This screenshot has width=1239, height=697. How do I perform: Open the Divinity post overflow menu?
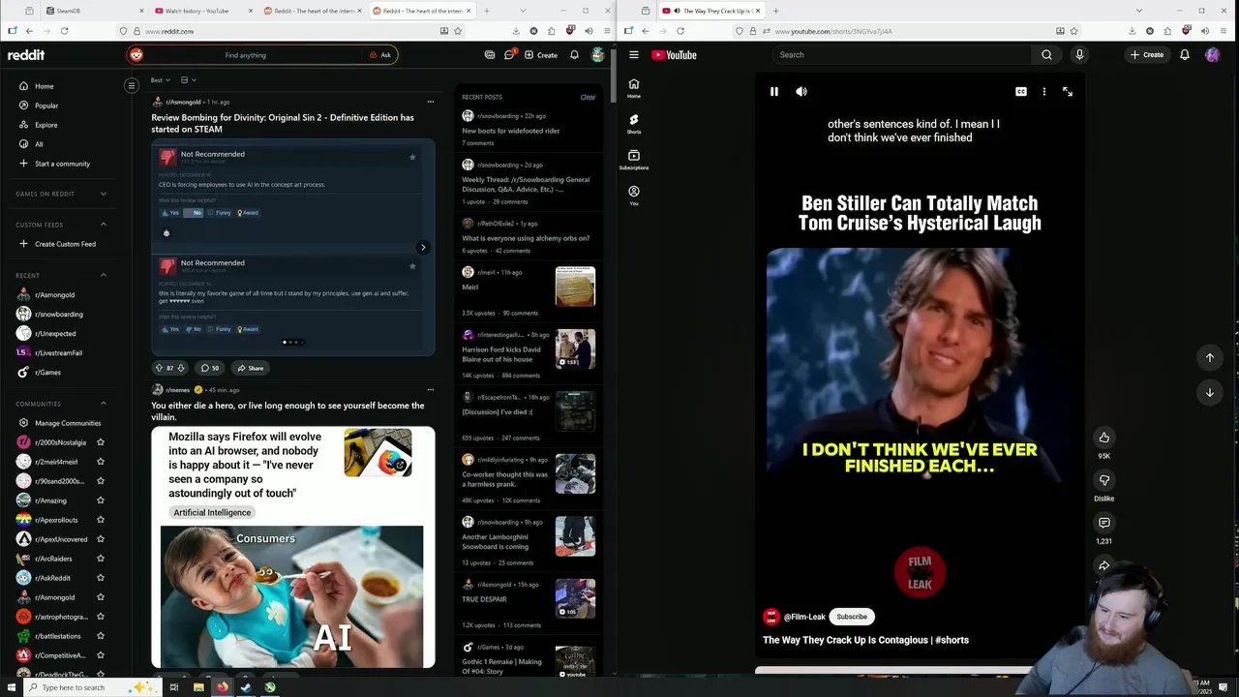point(431,102)
